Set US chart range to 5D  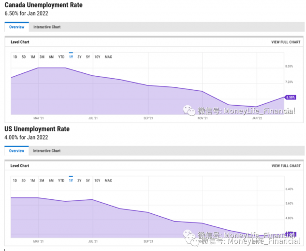24,181
